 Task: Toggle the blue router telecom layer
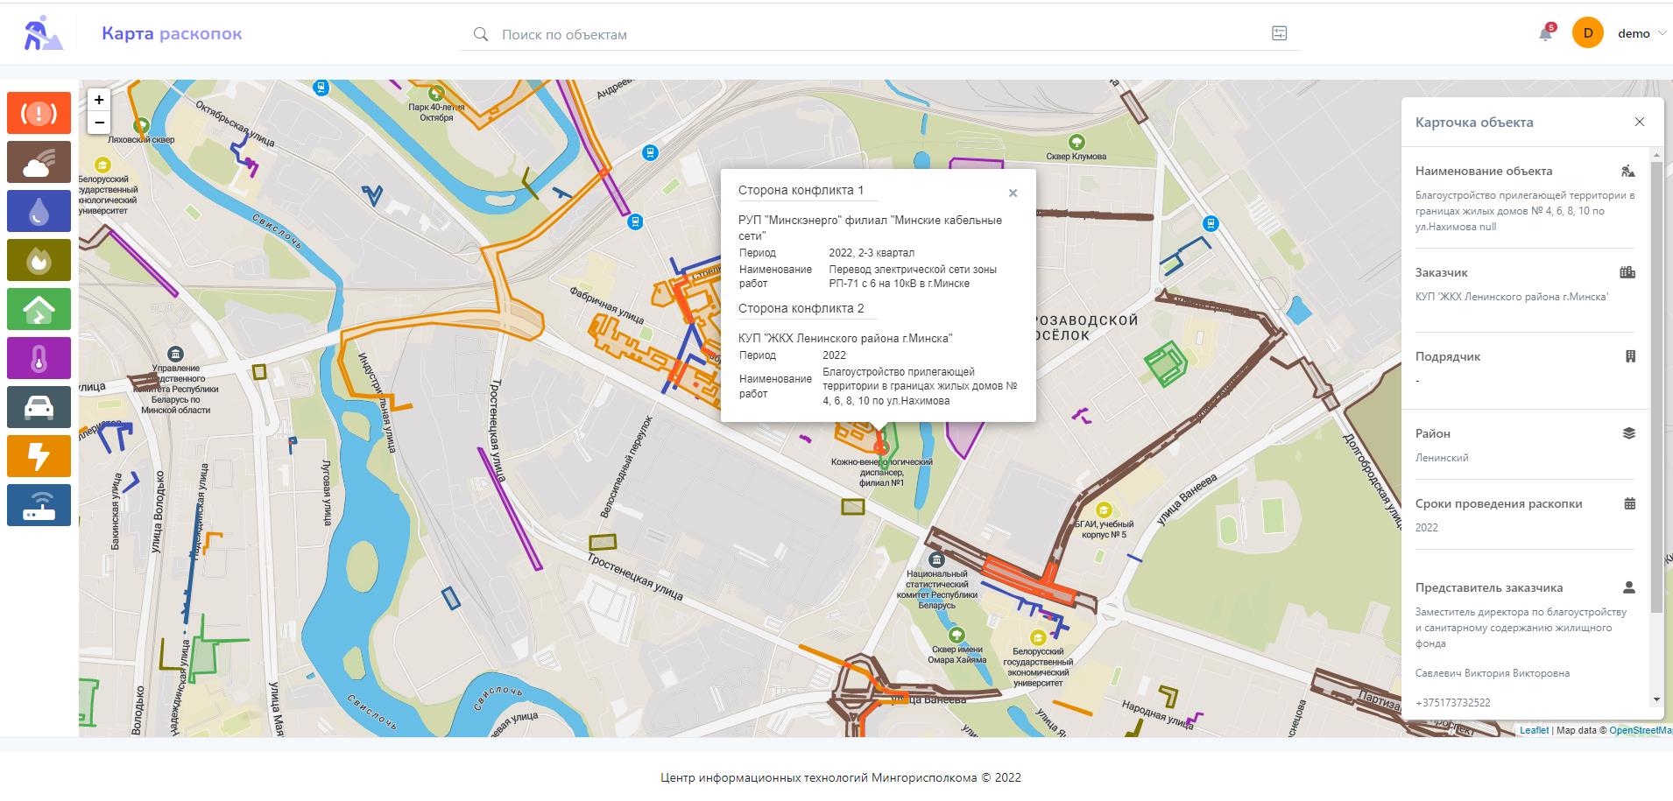(39, 505)
